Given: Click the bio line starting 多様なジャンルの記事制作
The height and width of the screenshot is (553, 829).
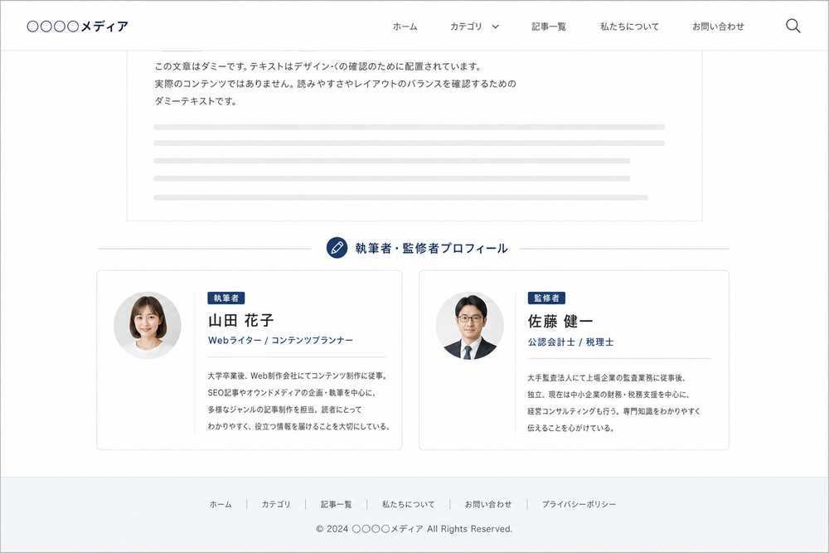Looking at the screenshot, I should [285, 410].
